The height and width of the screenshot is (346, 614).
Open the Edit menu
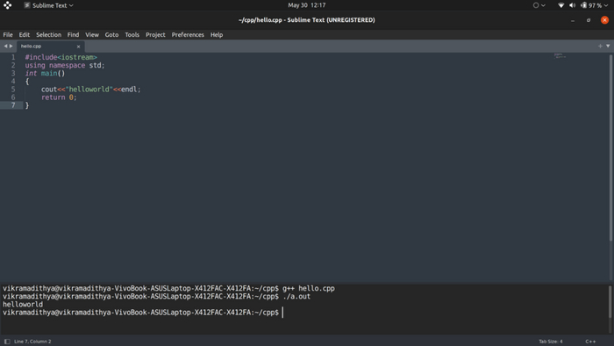click(x=25, y=34)
